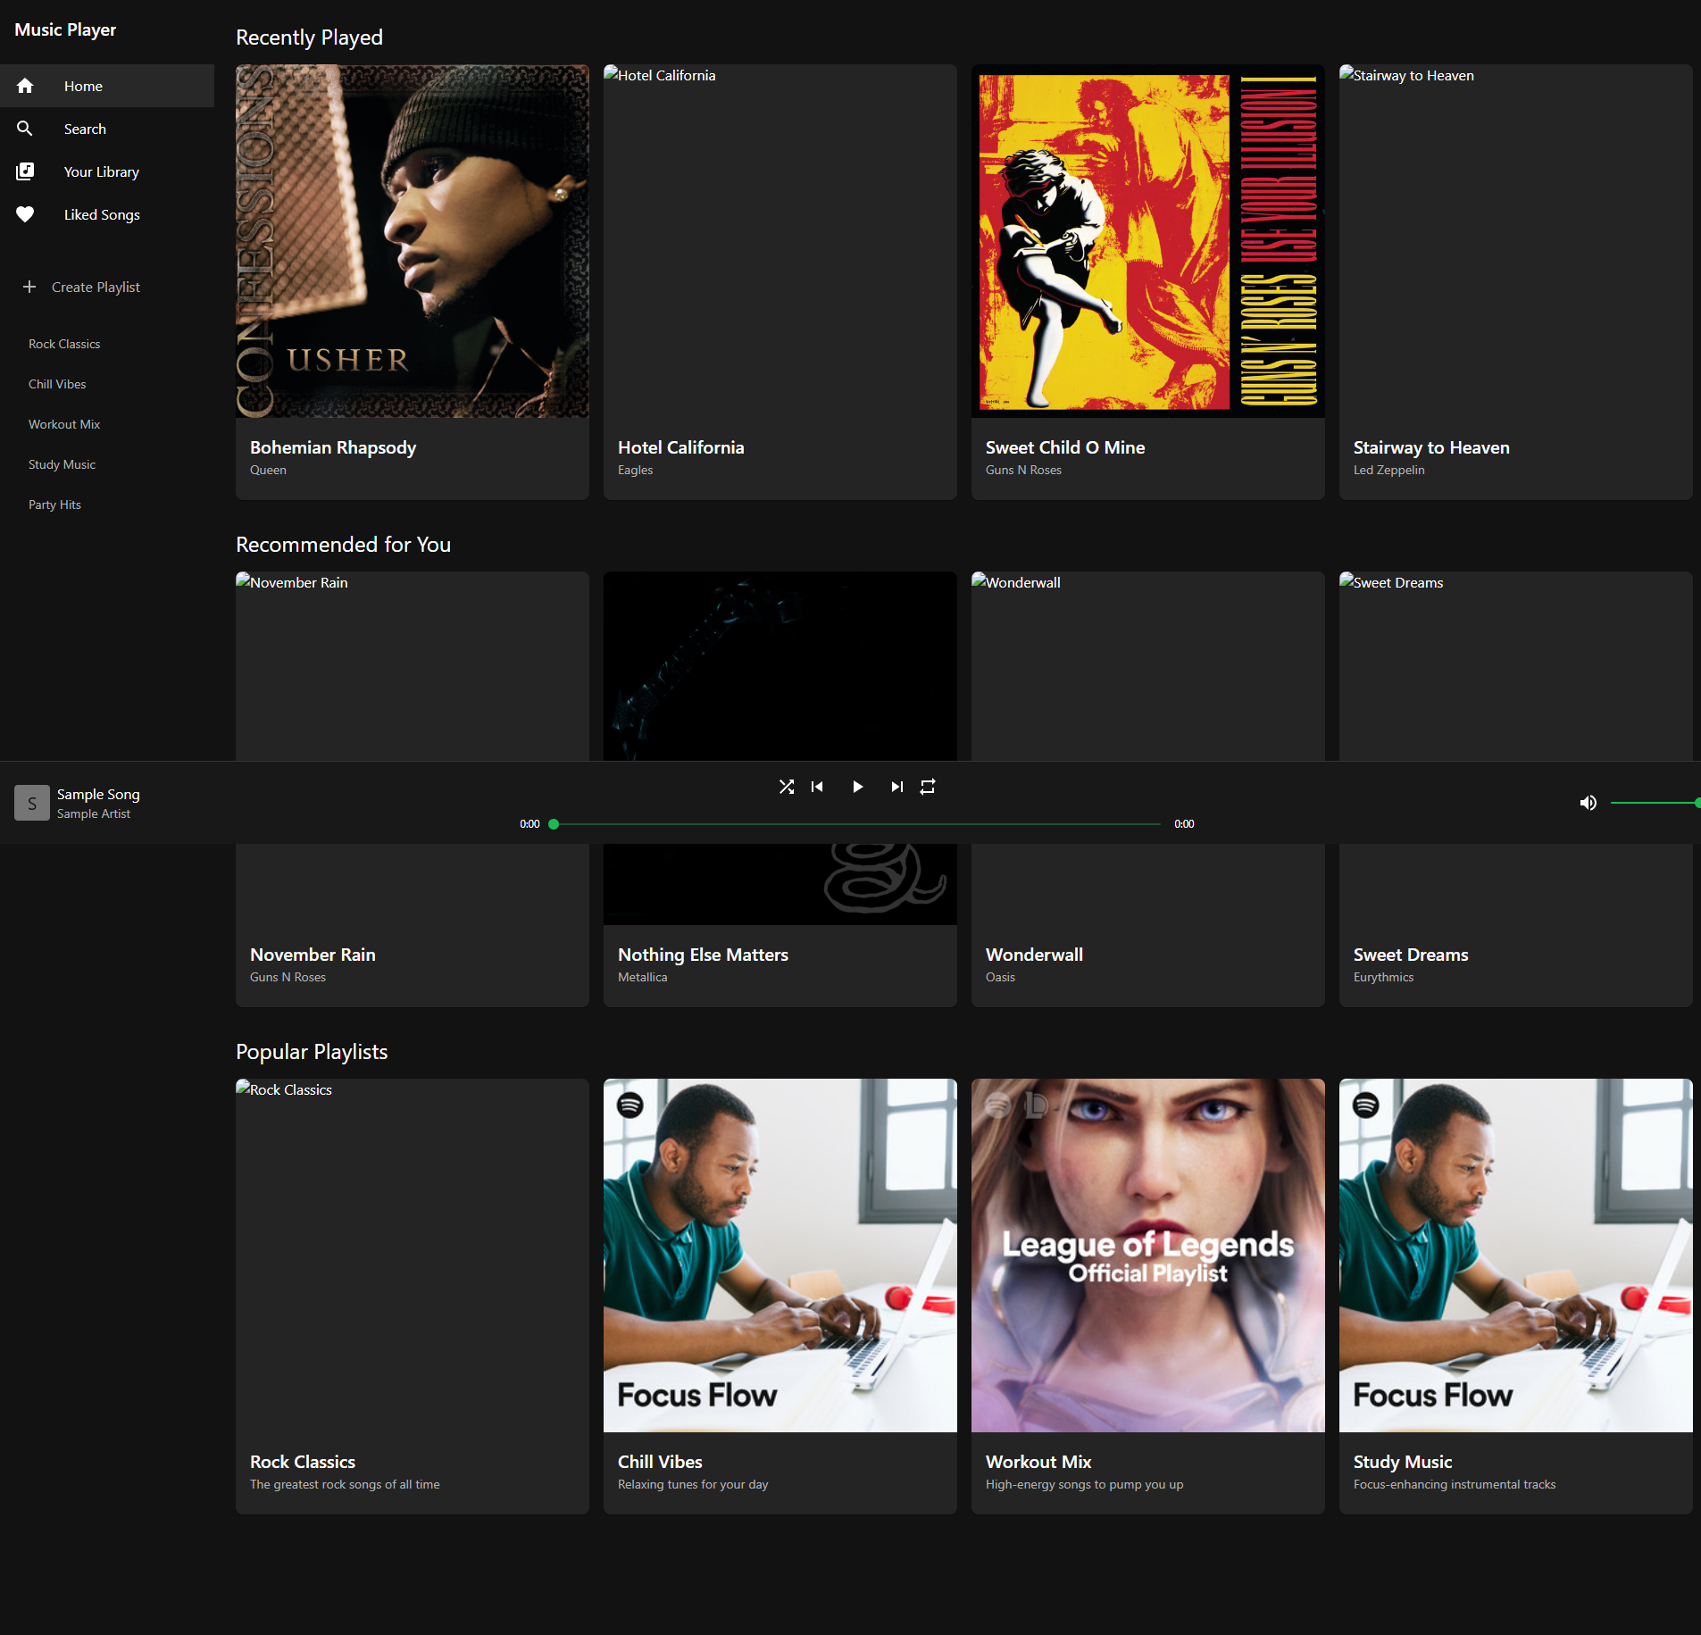
Task: Click the Liked Songs heart icon
Action: pos(25,213)
